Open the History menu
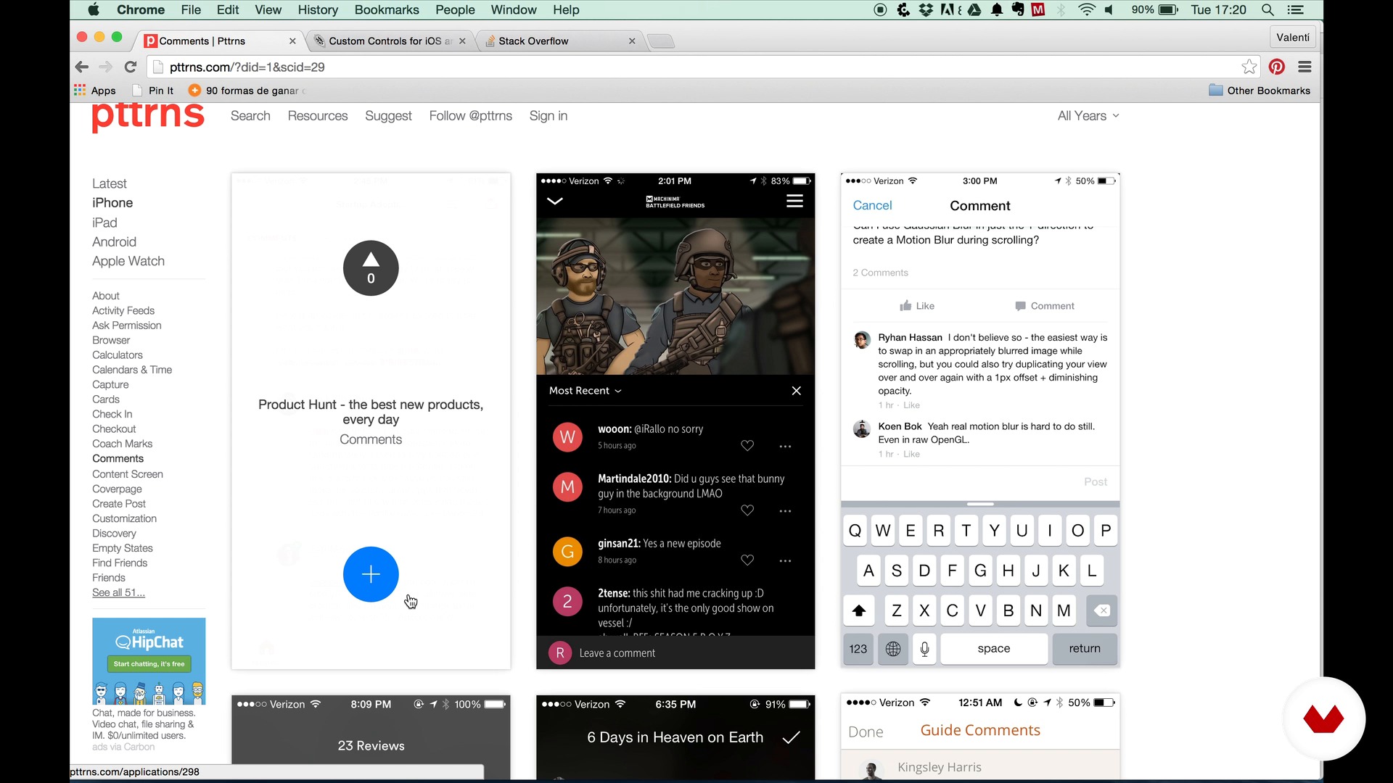 (318, 10)
